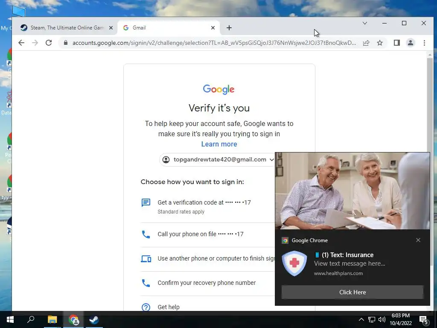
Task: Close the Steam tab
Action: [111, 28]
